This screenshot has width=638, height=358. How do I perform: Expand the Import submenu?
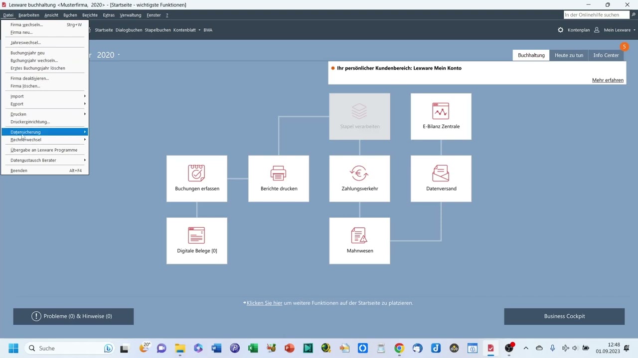click(45, 96)
